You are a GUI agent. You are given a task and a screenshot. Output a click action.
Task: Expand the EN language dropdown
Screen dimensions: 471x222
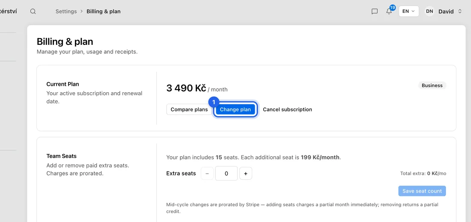[x=408, y=11]
